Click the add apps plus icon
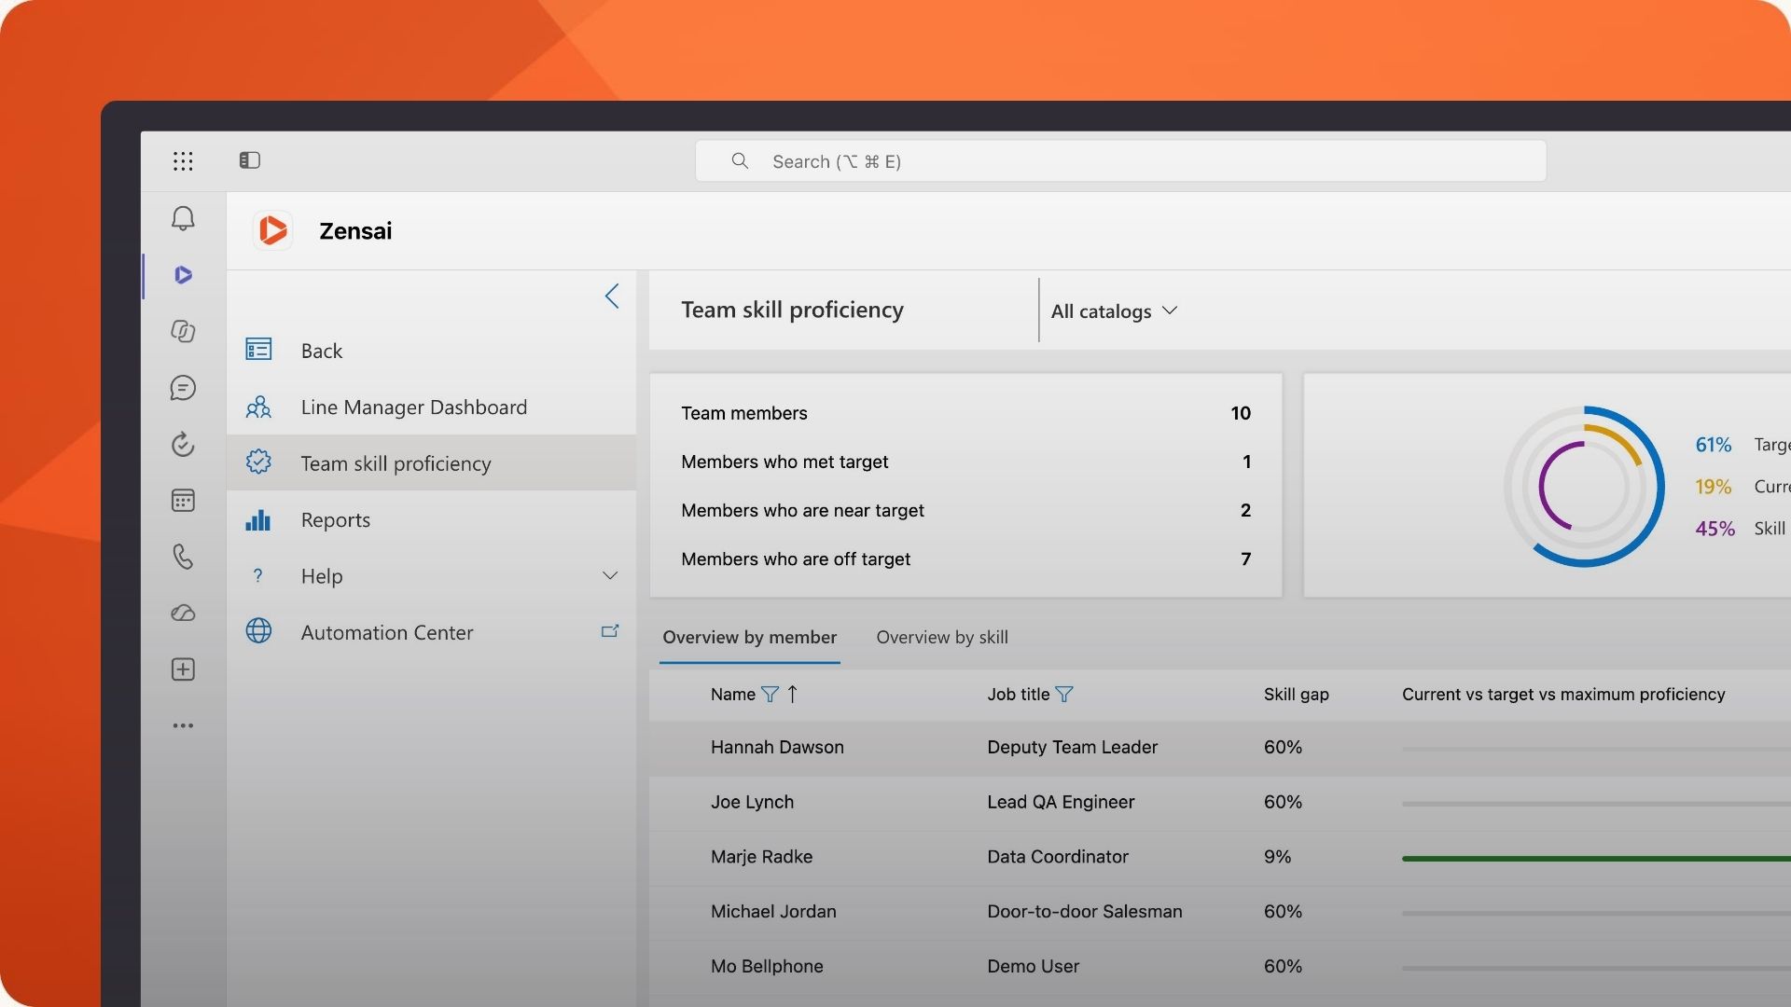This screenshot has width=1791, height=1007. click(183, 669)
